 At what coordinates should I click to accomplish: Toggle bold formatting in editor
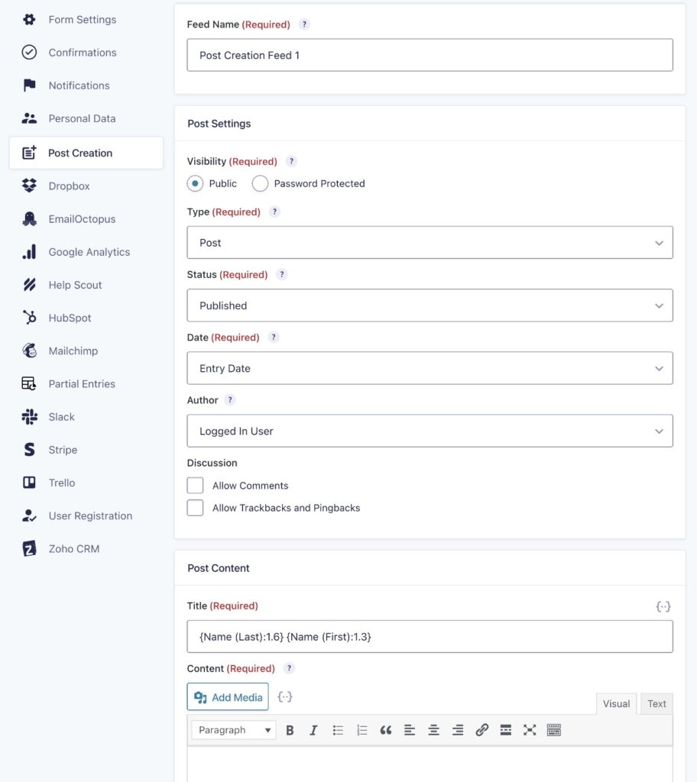coord(290,730)
